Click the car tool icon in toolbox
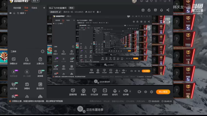207x116 pixels. pos(40,97)
